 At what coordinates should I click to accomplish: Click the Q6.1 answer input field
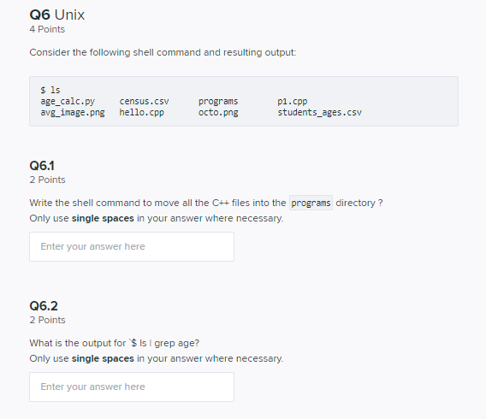pyautogui.click(x=132, y=246)
